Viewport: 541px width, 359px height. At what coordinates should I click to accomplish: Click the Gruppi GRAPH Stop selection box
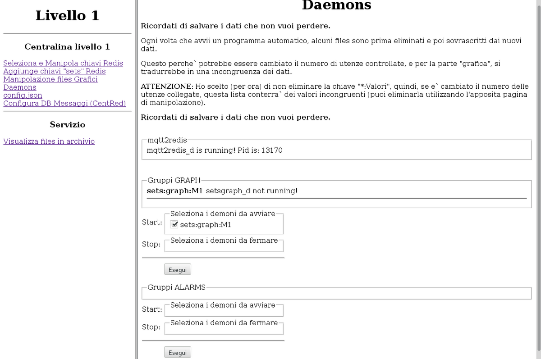[224, 246]
